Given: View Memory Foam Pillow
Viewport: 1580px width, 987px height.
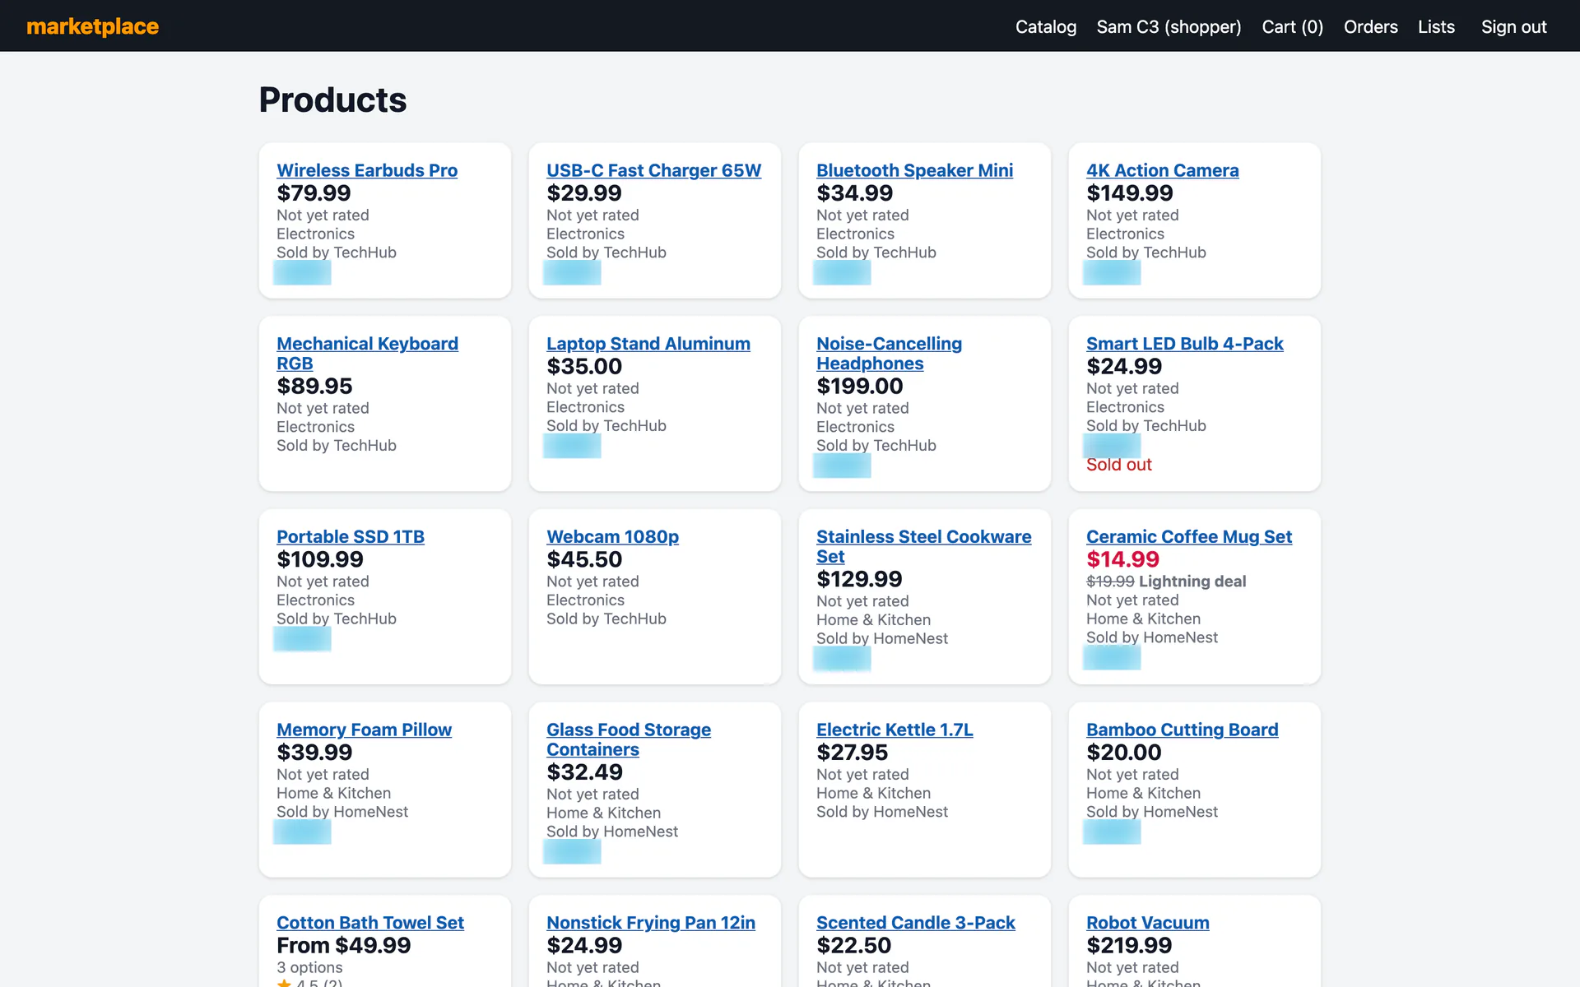Looking at the screenshot, I should click(x=364, y=730).
